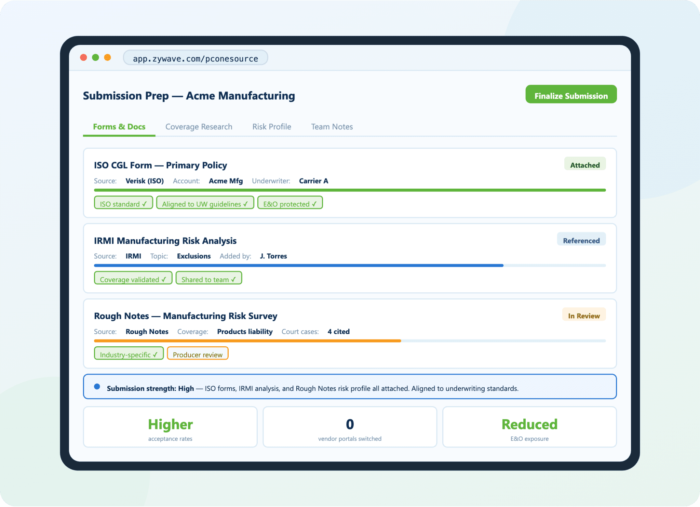
Task: Click the blue IRMI progress bar
Action: click(x=298, y=265)
